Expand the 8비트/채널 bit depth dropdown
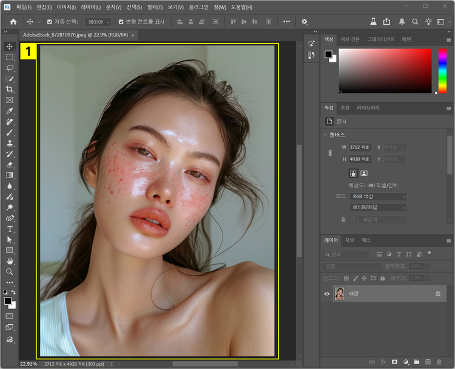This screenshot has width=455, height=369. click(x=379, y=207)
